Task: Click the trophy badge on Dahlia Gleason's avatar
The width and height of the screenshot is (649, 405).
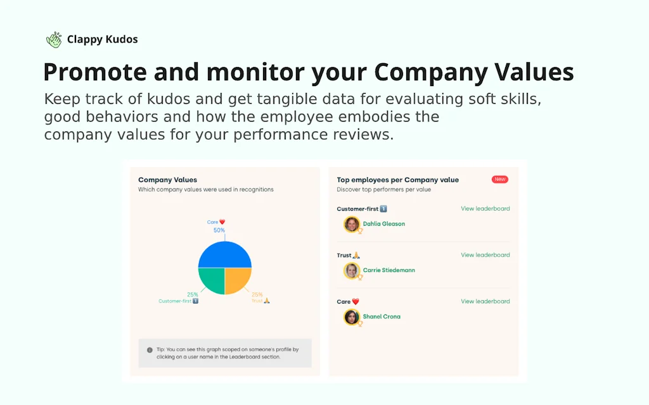Action: point(360,231)
